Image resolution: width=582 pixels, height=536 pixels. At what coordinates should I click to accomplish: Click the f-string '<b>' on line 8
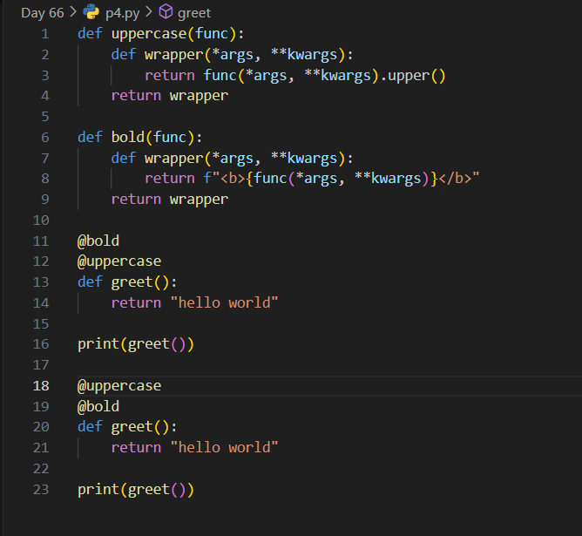click(x=233, y=179)
